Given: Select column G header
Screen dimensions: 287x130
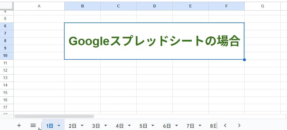Looking at the screenshot, I should pos(262,6).
